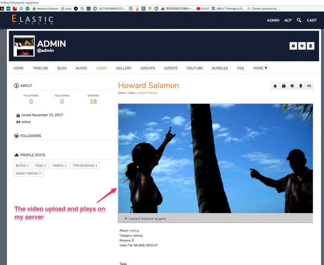Click the sliders tweak icon beside video title

(309, 86)
